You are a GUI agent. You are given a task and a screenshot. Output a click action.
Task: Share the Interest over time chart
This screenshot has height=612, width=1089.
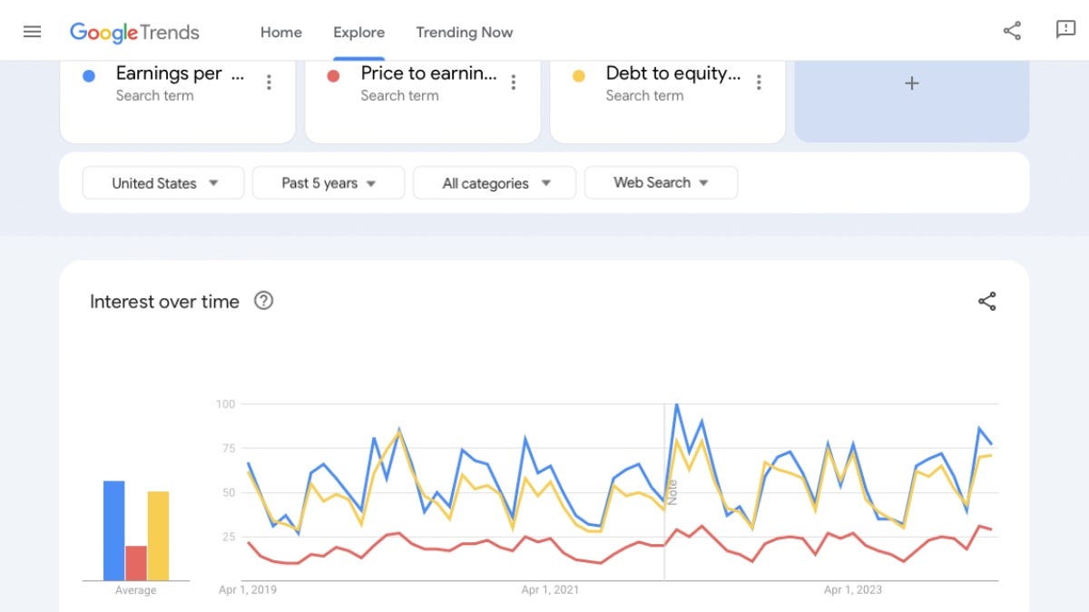(x=987, y=301)
